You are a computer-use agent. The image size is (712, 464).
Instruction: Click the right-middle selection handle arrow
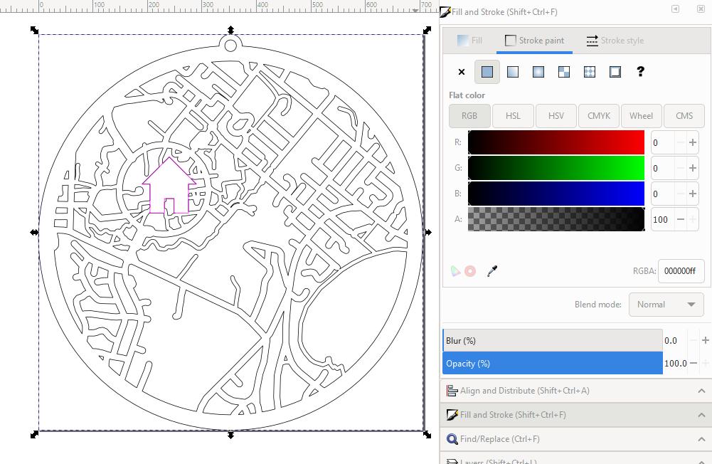(x=427, y=232)
